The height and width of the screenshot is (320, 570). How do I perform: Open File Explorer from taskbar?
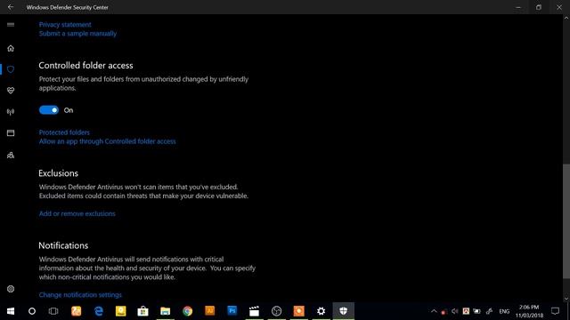click(165, 311)
